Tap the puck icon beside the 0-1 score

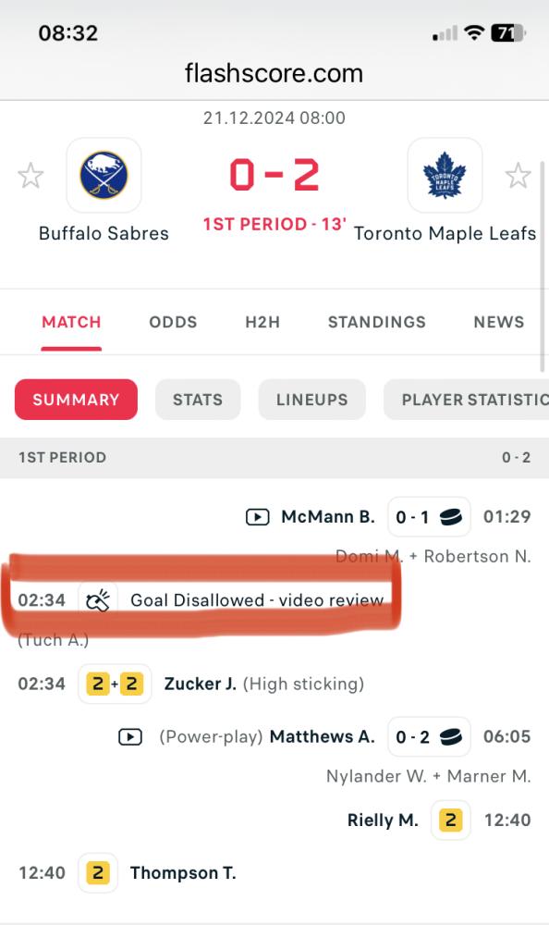(451, 517)
